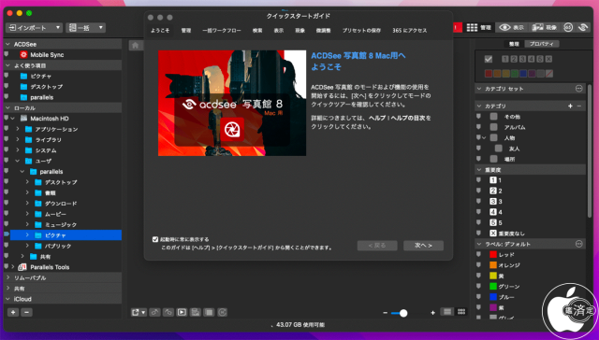Collapse the ユーザ folder
Viewport: 599px width, 340px height.
18,161
